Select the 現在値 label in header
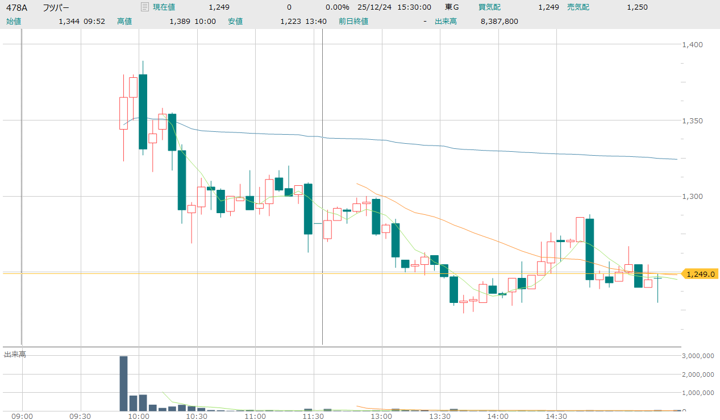 (164, 7)
